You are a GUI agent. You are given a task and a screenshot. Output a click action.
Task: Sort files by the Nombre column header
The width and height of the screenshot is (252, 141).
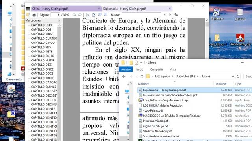[x=143, y=84]
